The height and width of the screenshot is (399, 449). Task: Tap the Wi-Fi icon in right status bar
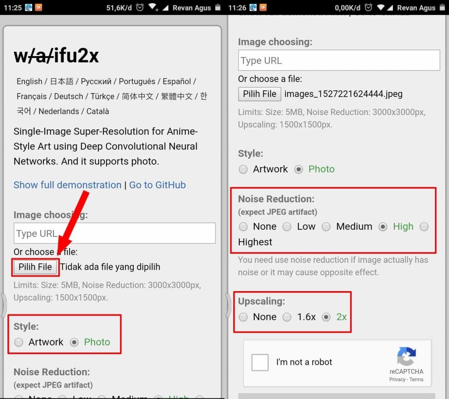click(x=381, y=7)
